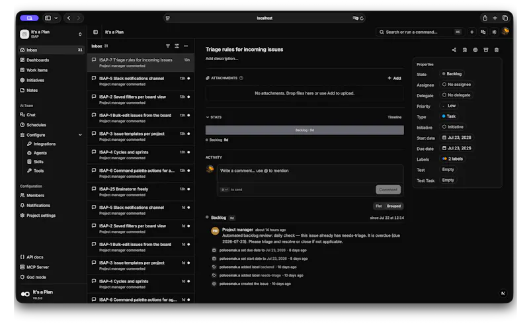The image size is (529, 324).
Task: Open the No assignee dropdown
Action: coord(456,85)
